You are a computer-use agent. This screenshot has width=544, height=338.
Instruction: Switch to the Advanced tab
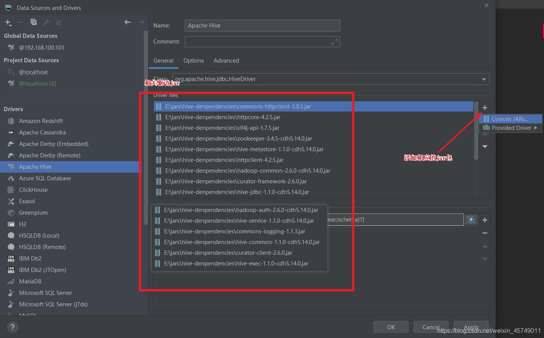click(226, 61)
